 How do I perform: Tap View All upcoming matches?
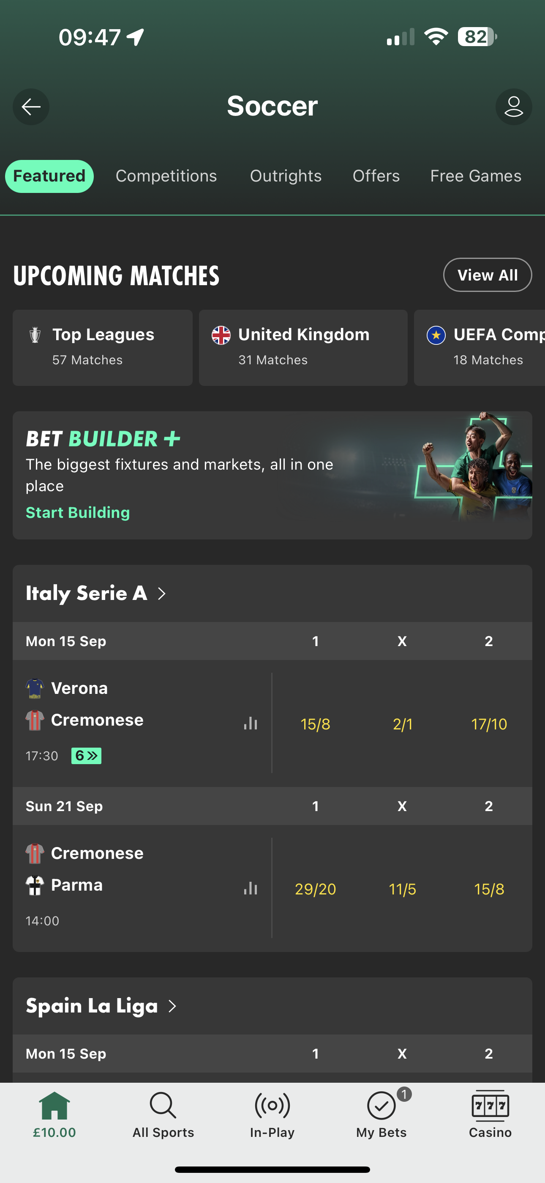point(487,275)
